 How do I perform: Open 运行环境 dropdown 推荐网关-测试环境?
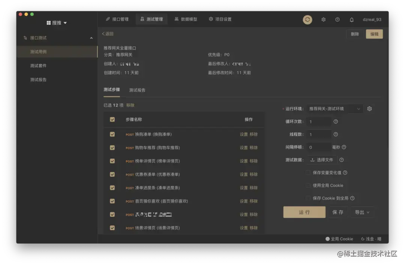click(x=334, y=109)
